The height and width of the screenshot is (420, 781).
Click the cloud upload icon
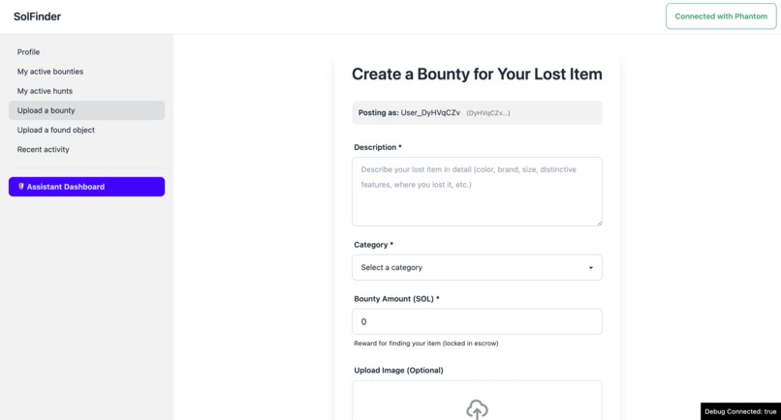(x=477, y=409)
